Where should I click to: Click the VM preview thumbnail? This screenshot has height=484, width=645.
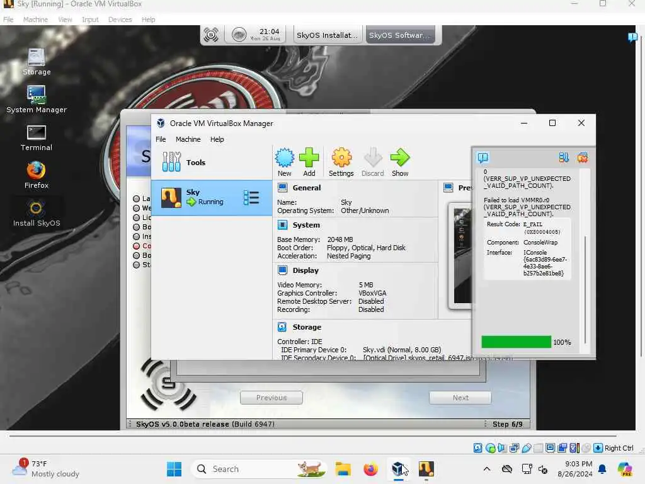(x=462, y=256)
